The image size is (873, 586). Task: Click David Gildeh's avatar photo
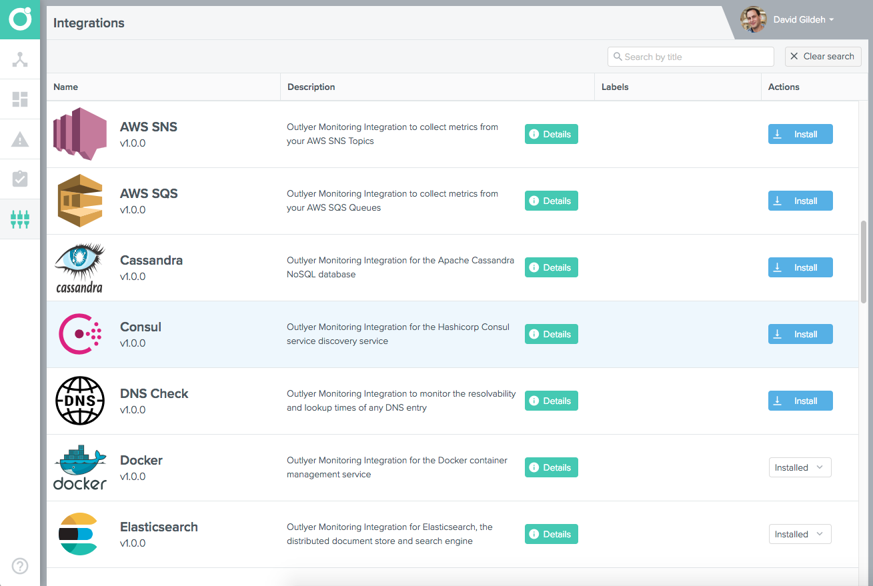click(754, 19)
